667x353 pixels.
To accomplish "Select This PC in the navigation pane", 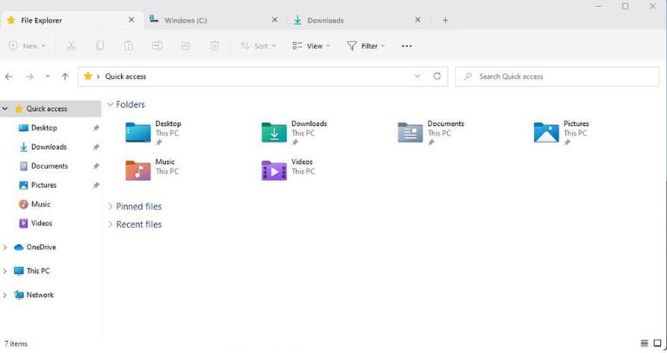I will pos(38,271).
